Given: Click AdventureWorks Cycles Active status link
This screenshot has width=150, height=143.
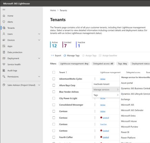Looking at the screenshot, I should (x=103, y=79).
